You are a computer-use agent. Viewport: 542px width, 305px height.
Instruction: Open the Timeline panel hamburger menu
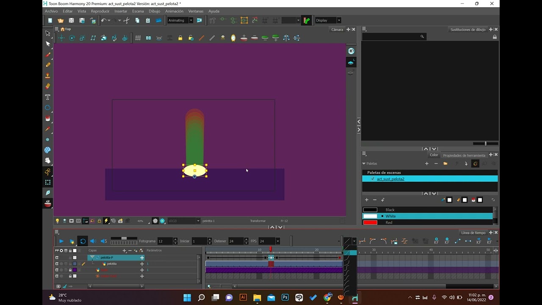point(56,233)
